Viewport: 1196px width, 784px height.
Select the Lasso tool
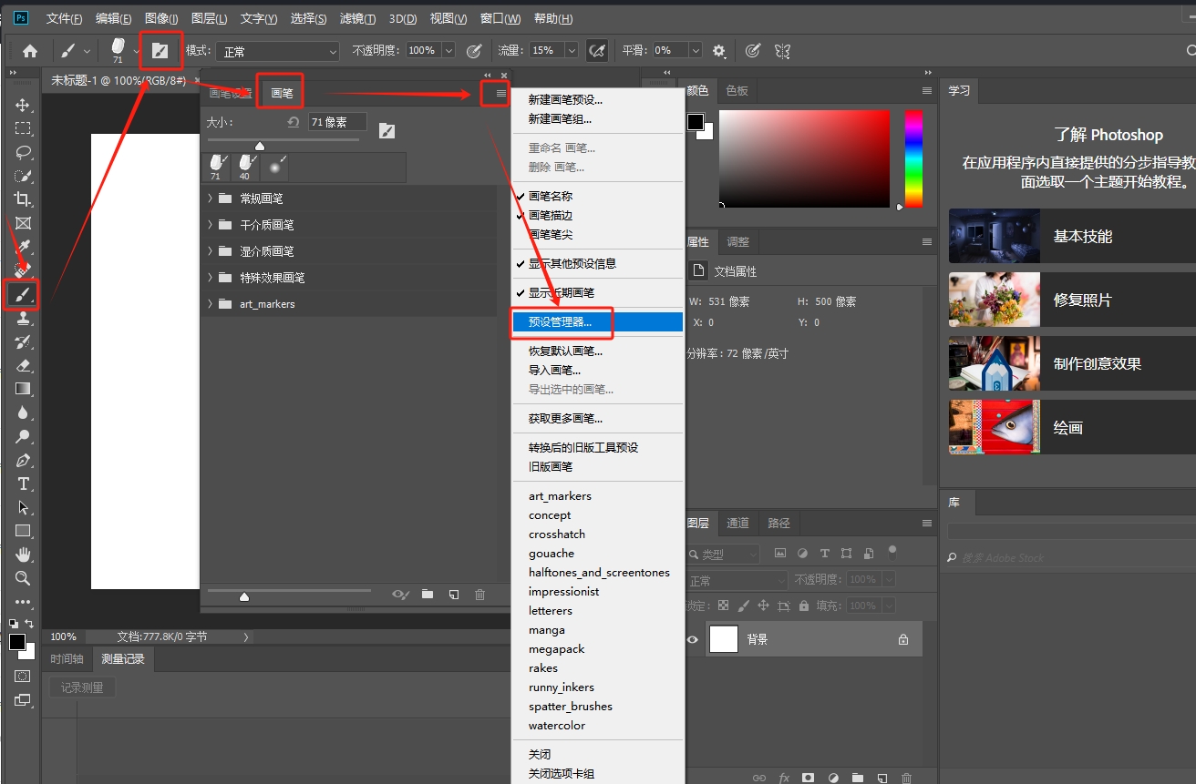coord(23,152)
